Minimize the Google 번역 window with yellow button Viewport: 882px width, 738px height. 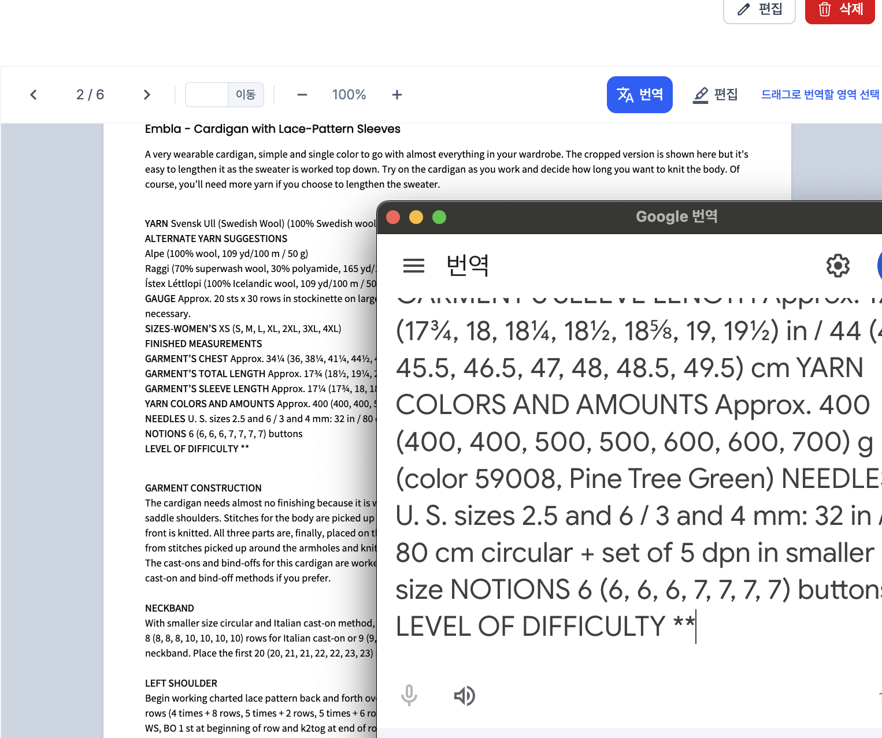point(416,217)
